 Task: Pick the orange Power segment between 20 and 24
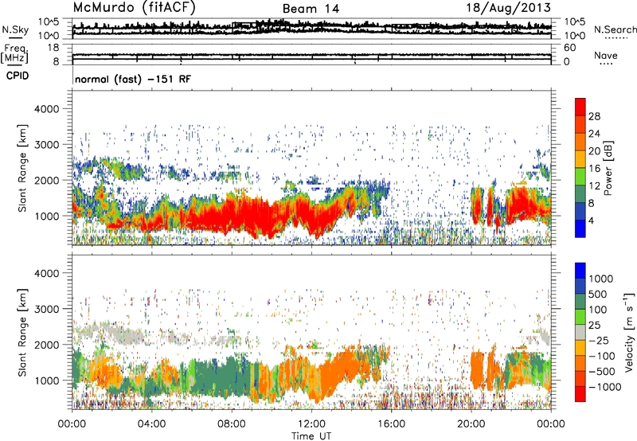click(580, 142)
